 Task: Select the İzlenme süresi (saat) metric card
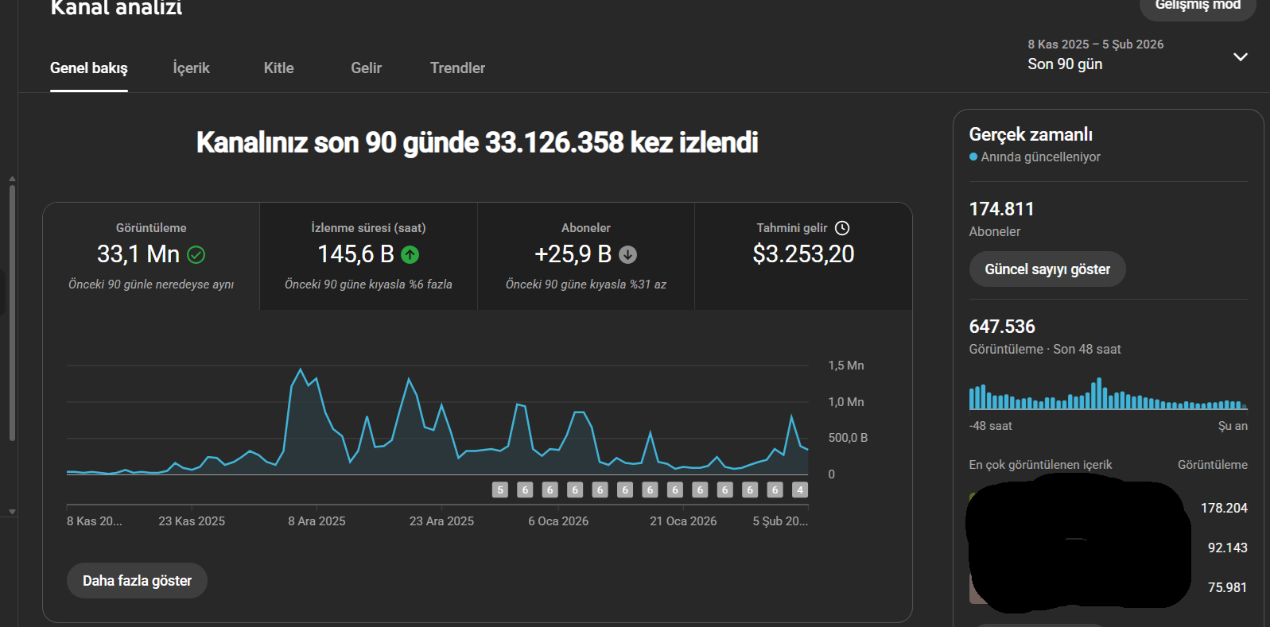pyautogui.click(x=368, y=256)
